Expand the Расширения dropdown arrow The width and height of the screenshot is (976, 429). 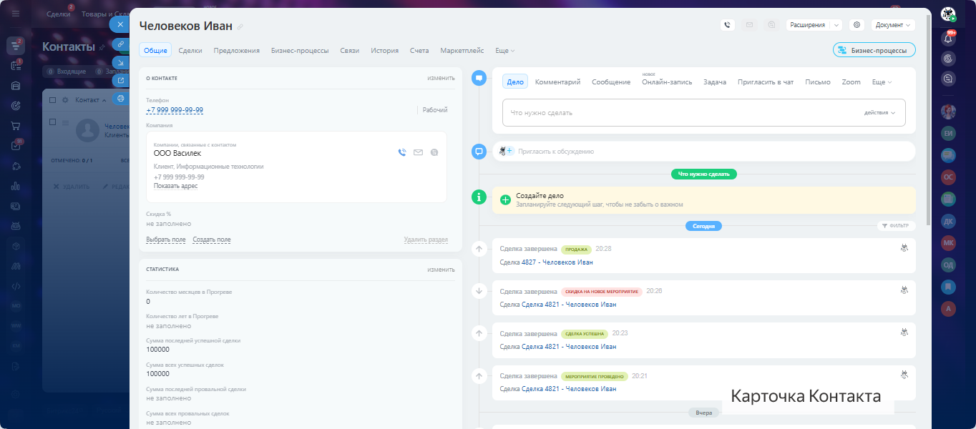tap(836, 25)
